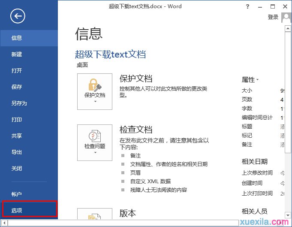Open 导出 in the sidebar
Image resolution: width=292 pixels, height=227 pixels.
(29, 152)
